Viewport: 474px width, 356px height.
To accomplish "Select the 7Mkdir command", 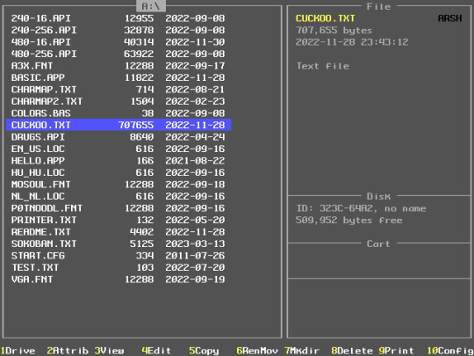I will [302, 351].
